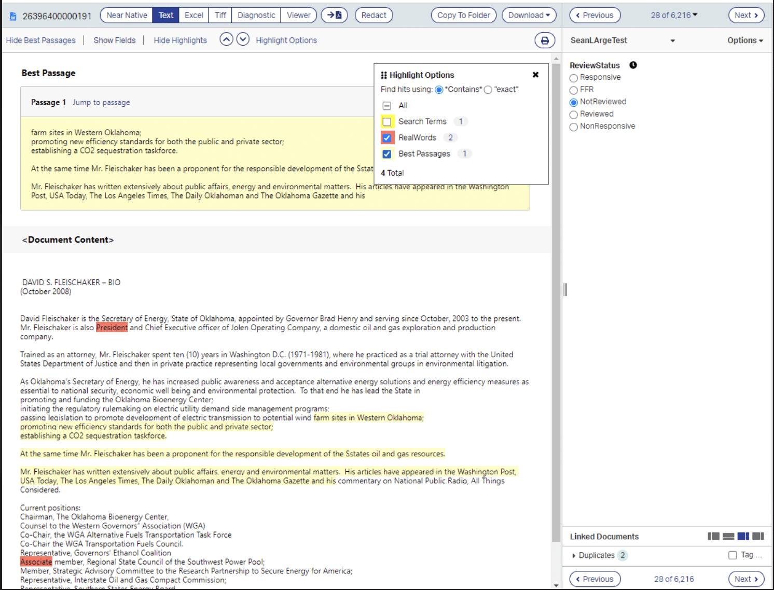This screenshot has width=774, height=590.
Task: Click Hide Best Passages link
Action: tap(41, 40)
